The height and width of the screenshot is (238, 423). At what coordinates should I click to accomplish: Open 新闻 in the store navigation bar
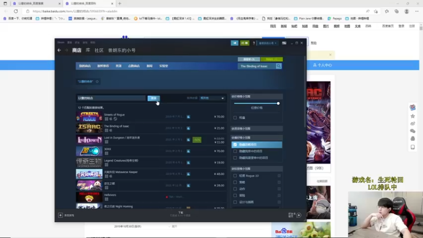coord(150,66)
